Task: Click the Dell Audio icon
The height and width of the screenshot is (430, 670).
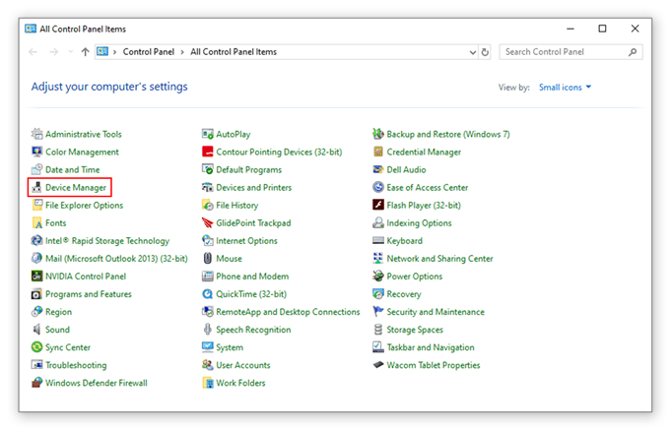Action: [x=378, y=169]
